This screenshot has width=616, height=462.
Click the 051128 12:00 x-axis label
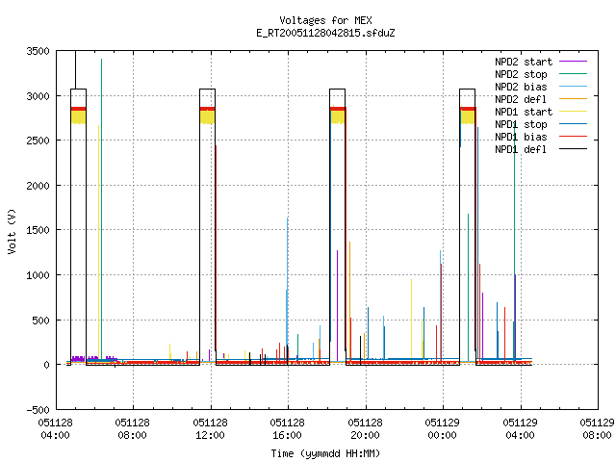(210, 429)
